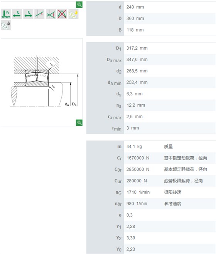
Task: Click the 参考速度 description
Action: click(173, 204)
